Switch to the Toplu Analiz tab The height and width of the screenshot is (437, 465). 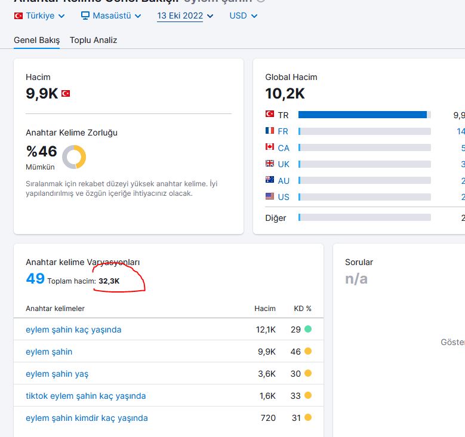click(x=93, y=40)
